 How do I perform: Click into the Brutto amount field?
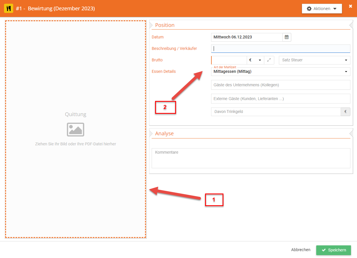coord(229,60)
